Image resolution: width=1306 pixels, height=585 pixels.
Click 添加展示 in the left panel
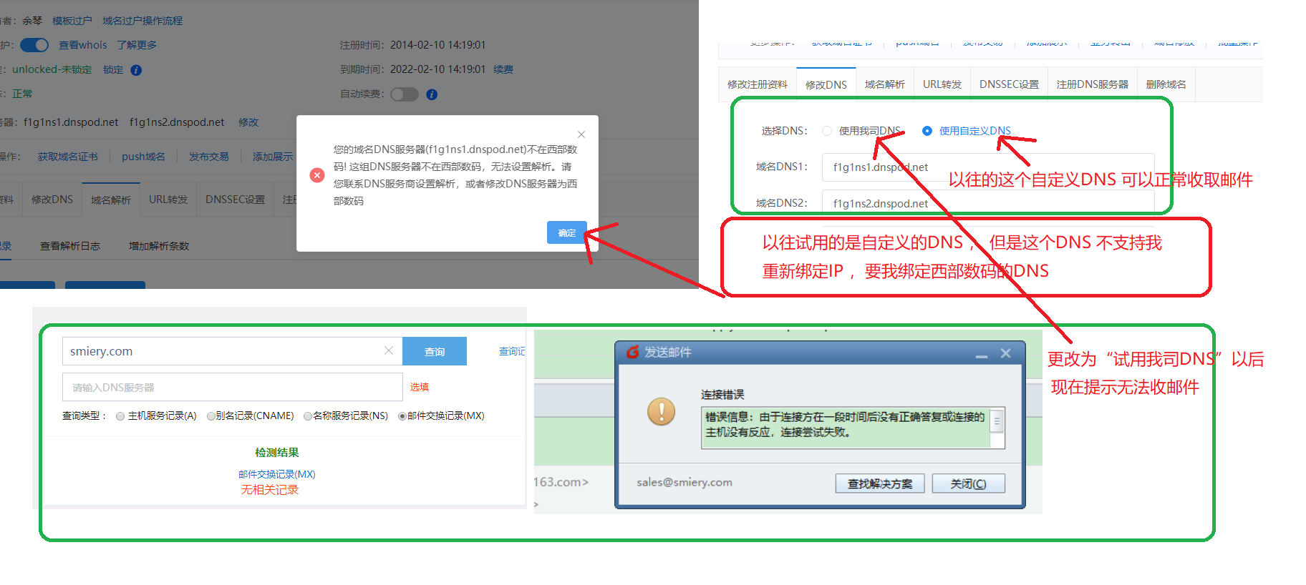click(x=273, y=157)
